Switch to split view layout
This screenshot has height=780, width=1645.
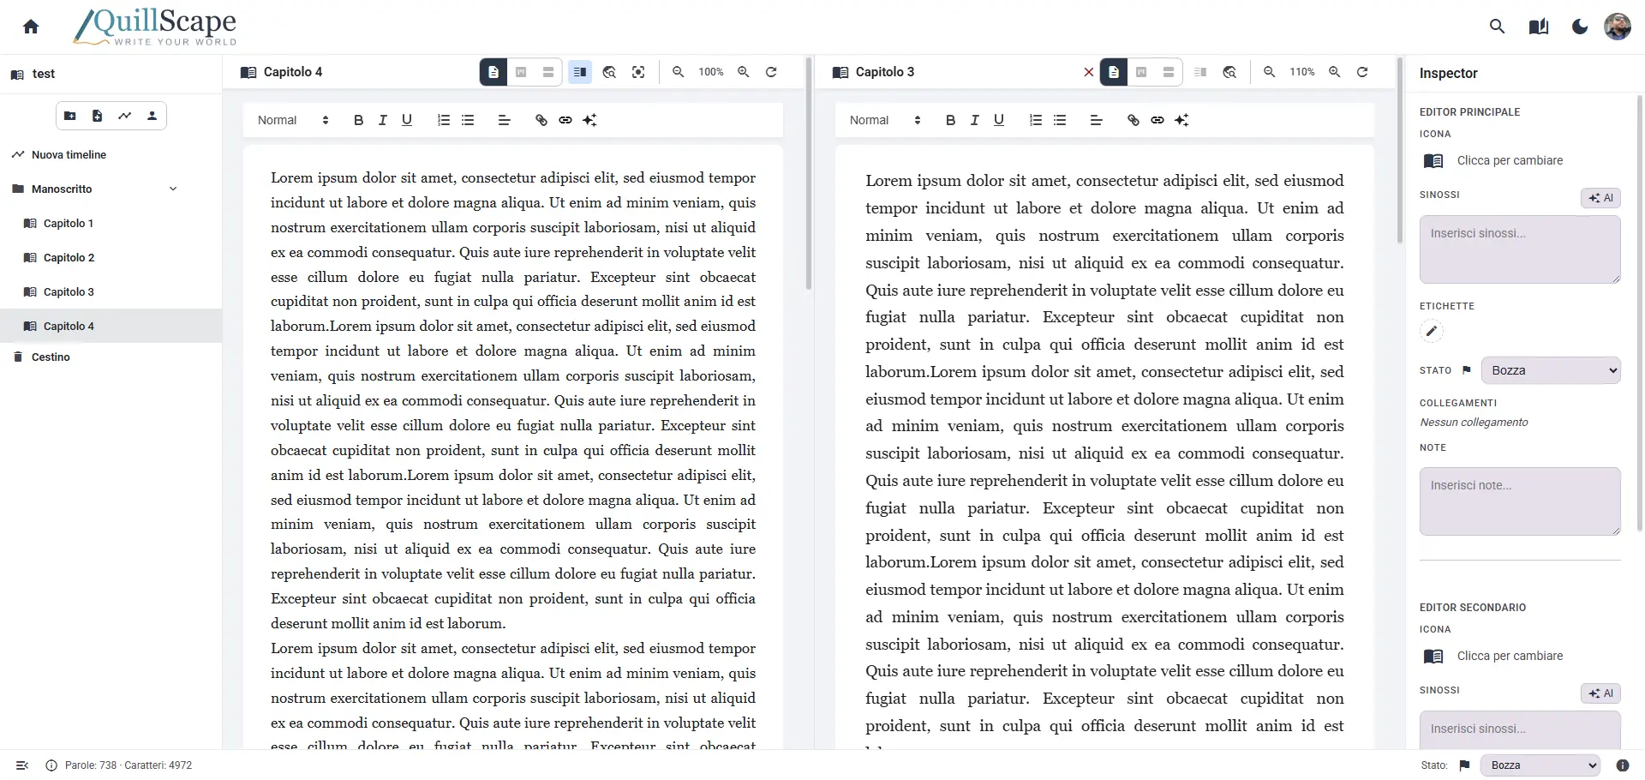pos(580,72)
